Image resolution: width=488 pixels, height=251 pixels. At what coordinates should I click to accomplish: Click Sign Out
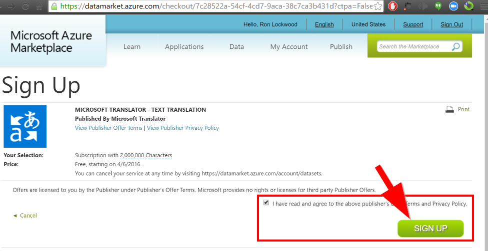click(x=452, y=24)
